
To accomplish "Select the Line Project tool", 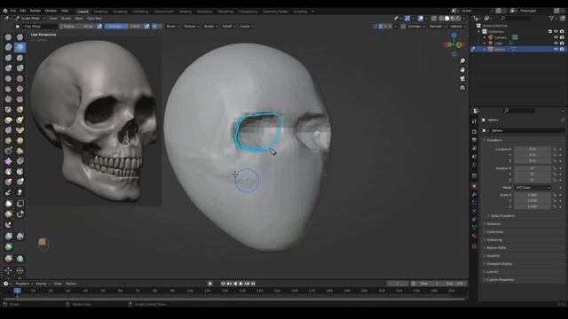I will click(8, 225).
